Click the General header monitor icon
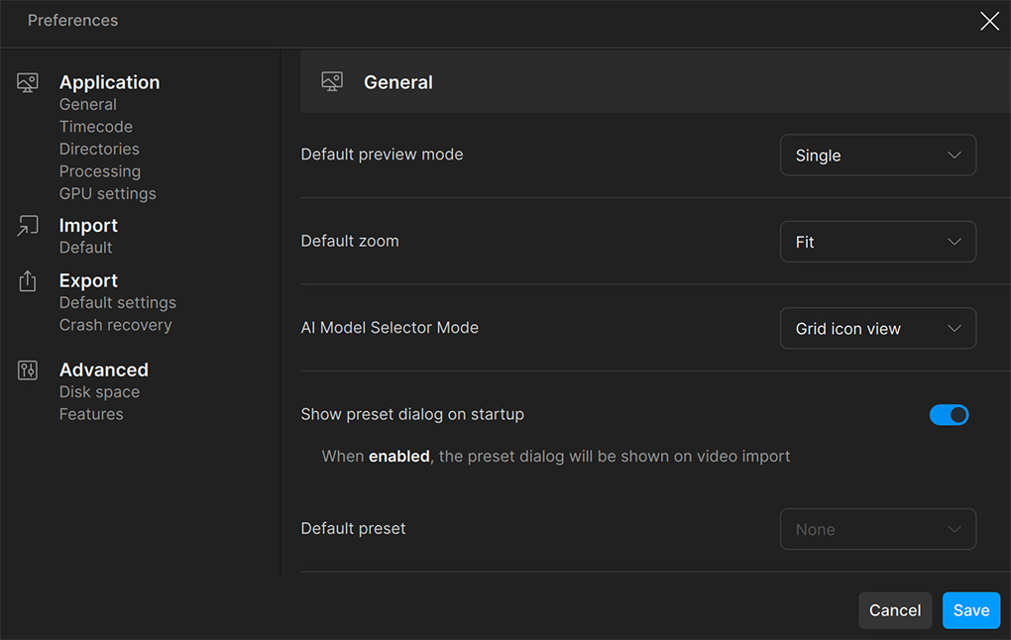Screen dimensions: 1011x640 (332, 82)
